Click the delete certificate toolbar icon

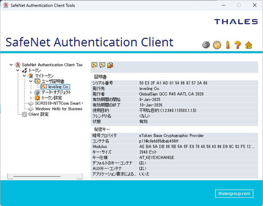click(x=94, y=65)
